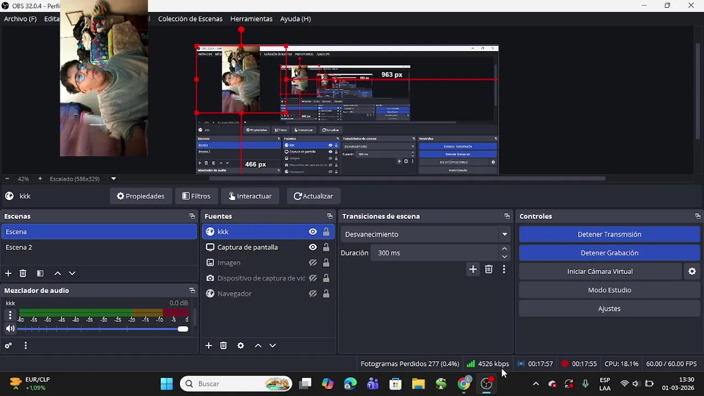Image resolution: width=704 pixels, height=396 pixels.
Task: Open scene filters icon in Escenas panel
Action: [40, 273]
